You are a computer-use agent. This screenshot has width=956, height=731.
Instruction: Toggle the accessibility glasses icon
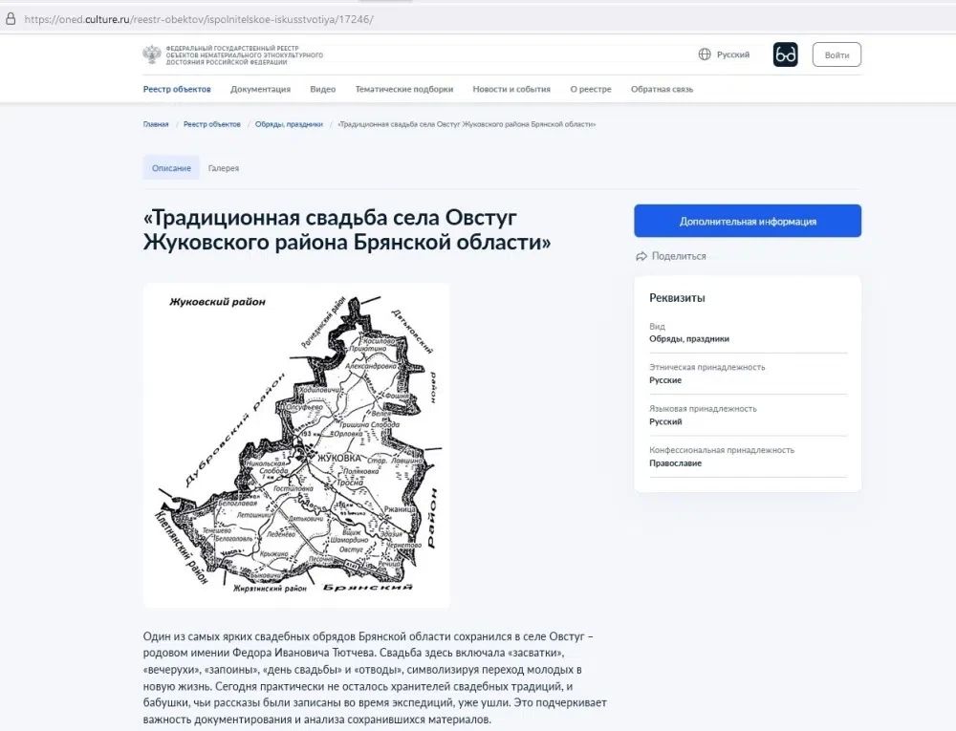785,54
